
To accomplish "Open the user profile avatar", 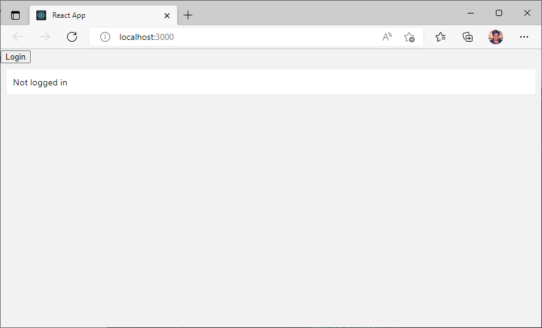I will click(x=496, y=37).
